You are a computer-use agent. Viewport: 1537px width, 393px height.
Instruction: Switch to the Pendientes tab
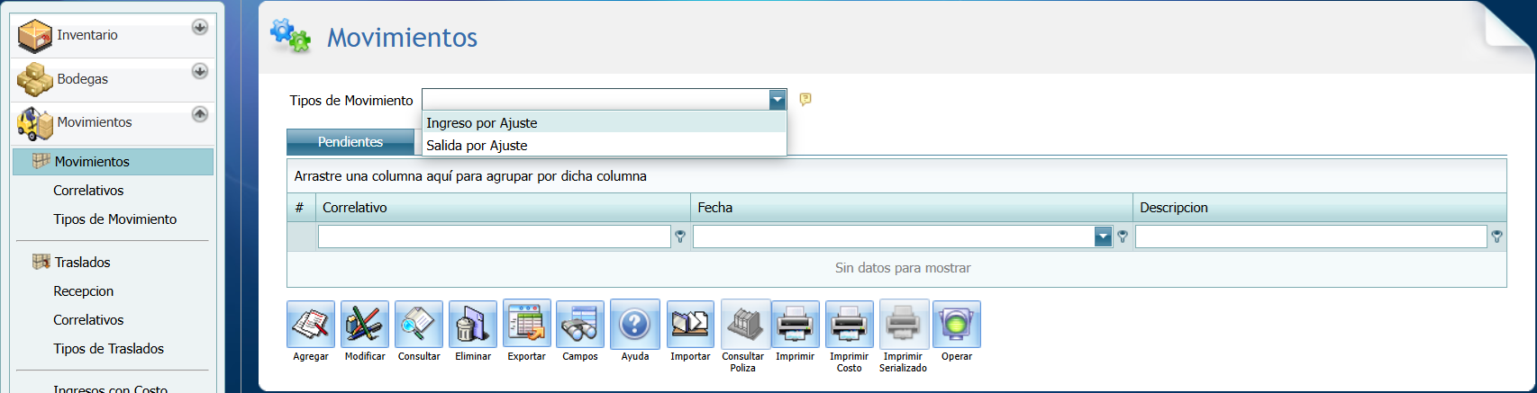pyautogui.click(x=350, y=142)
